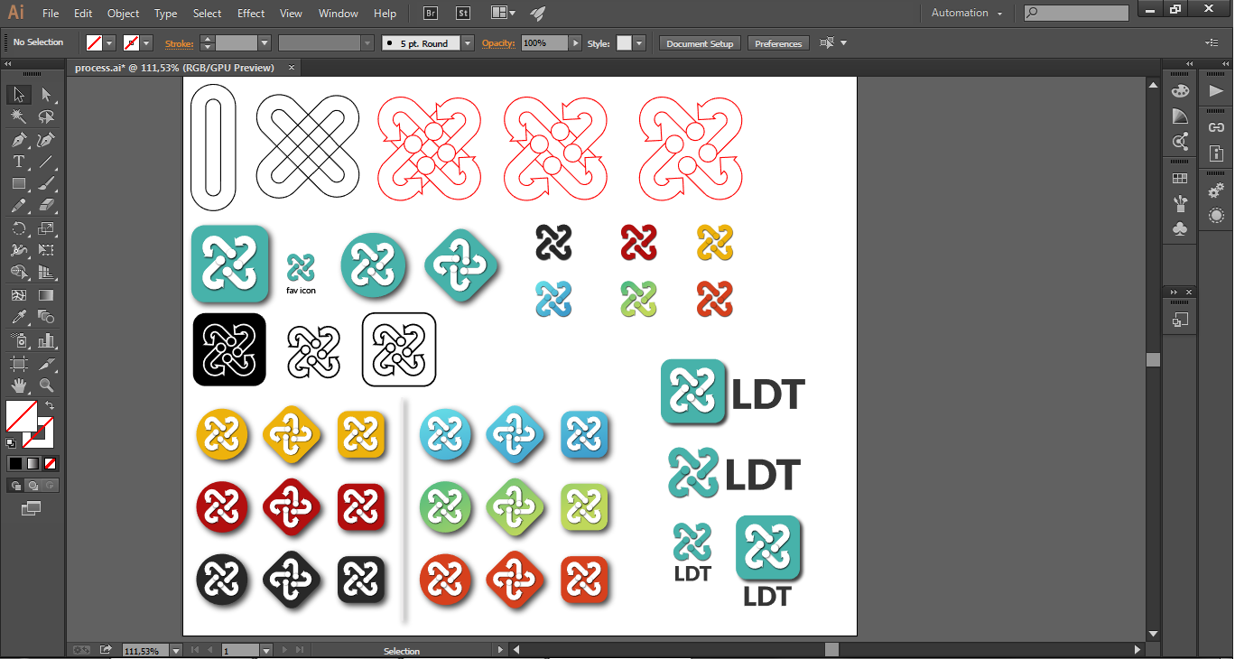Screen dimensions: 1235x659
Task: Open the artboard navigation dropdown
Action: pyautogui.click(x=266, y=650)
